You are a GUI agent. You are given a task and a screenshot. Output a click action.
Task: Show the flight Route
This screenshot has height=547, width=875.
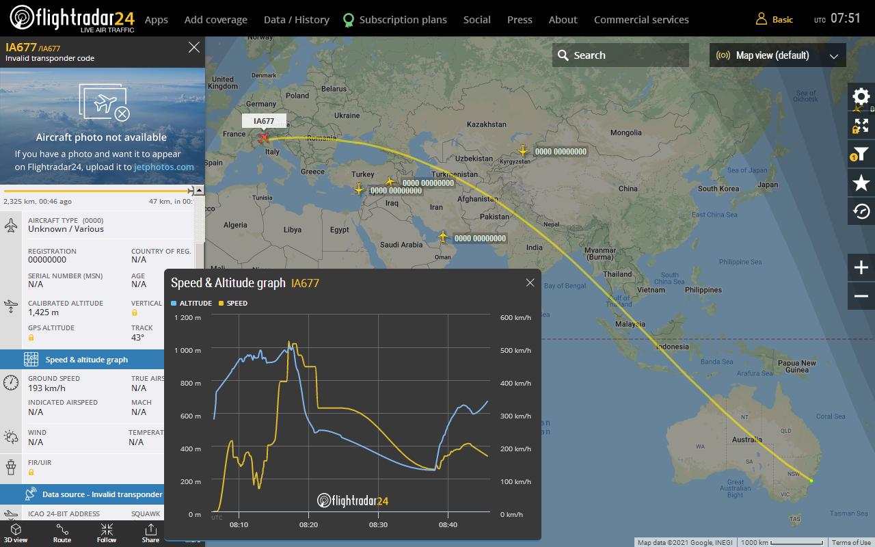[62, 533]
